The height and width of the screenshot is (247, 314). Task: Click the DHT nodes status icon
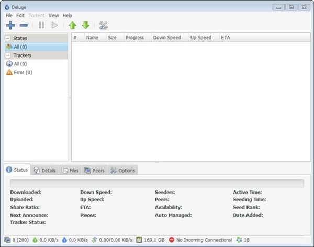pyautogui.click(x=240, y=240)
